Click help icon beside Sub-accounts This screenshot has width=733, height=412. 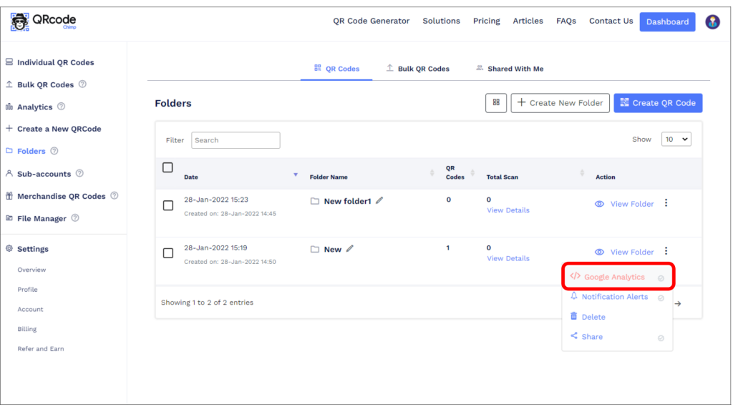[79, 173]
